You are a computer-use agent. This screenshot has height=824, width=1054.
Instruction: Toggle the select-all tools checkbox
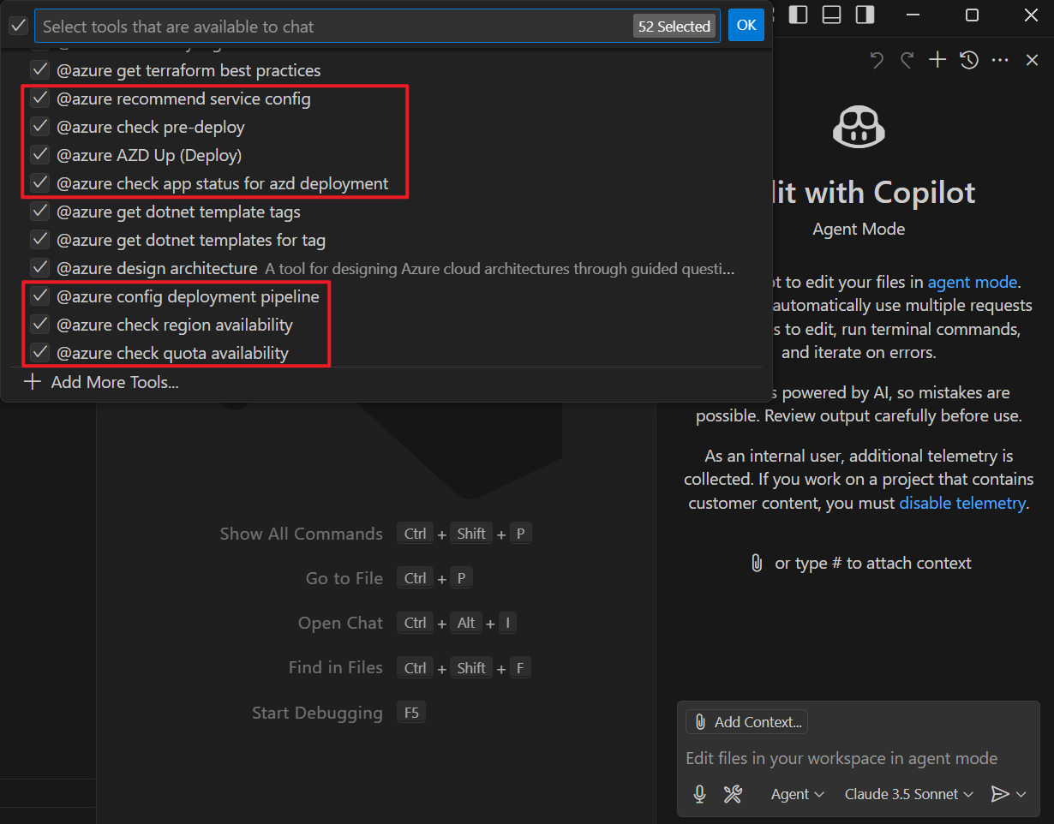coord(18,26)
